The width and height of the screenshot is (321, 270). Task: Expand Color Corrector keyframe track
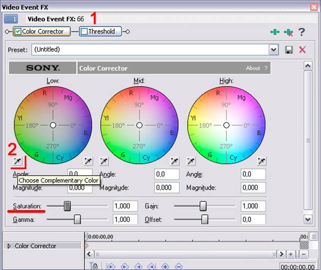pos(9,246)
